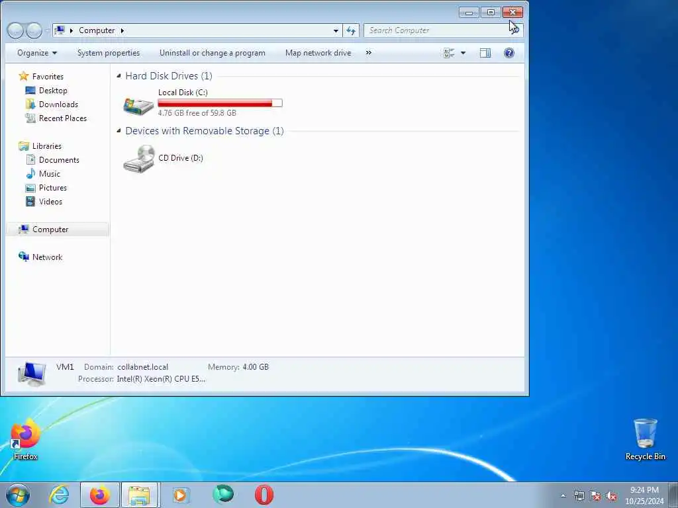Collapse Devices with Removable Storage group

pos(119,131)
